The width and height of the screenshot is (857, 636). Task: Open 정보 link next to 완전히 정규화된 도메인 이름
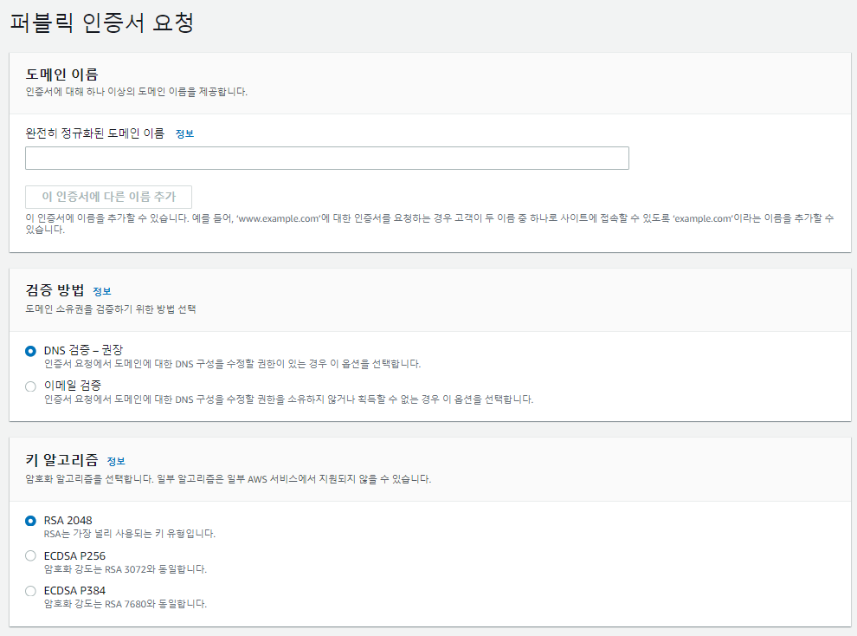pyautogui.click(x=184, y=133)
